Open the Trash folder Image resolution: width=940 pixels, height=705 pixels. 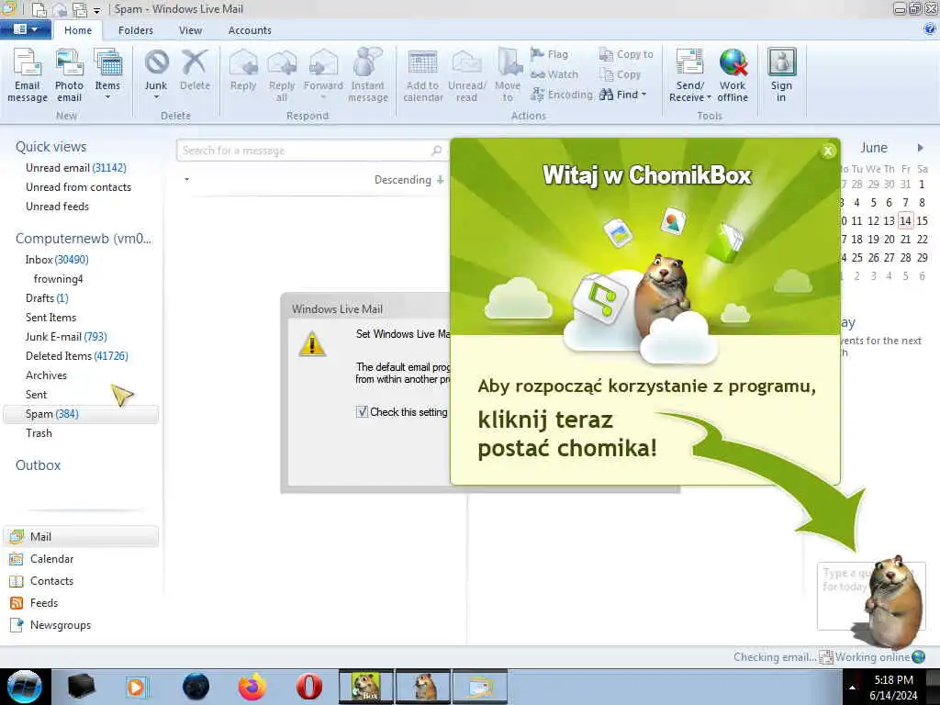click(39, 433)
